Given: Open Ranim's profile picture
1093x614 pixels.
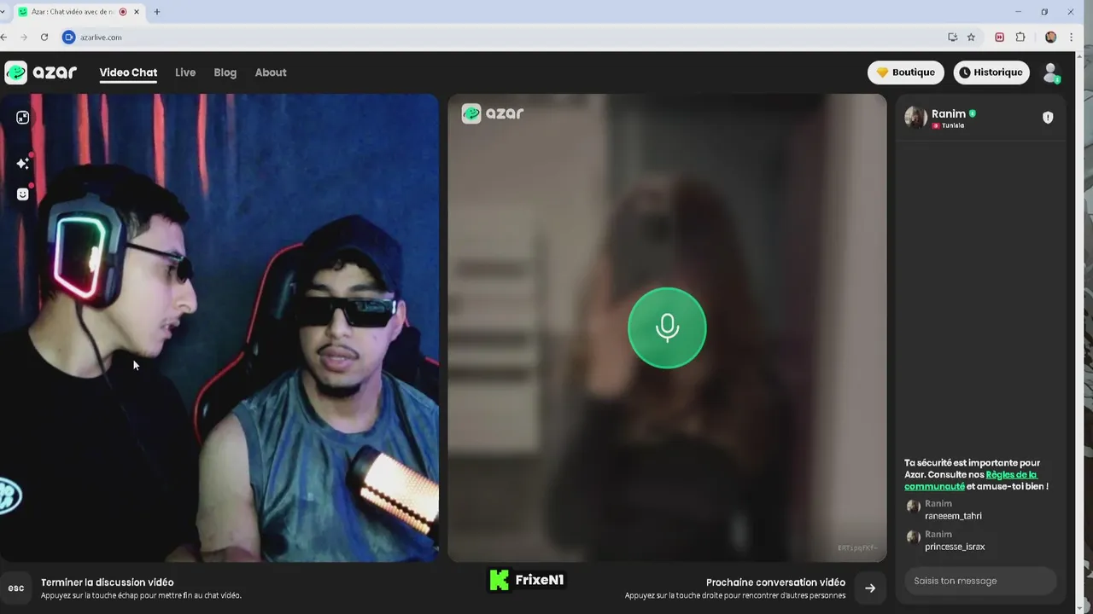Looking at the screenshot, I should pos(915,118).
